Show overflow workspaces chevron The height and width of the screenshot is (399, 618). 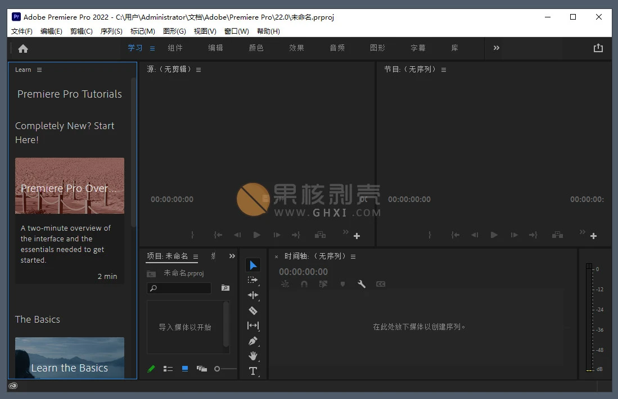coord(497,48)
